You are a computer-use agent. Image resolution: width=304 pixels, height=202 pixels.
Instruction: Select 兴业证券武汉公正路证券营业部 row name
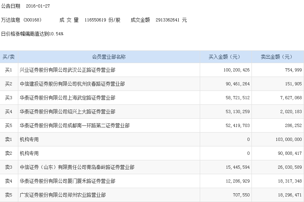[67, 70]
